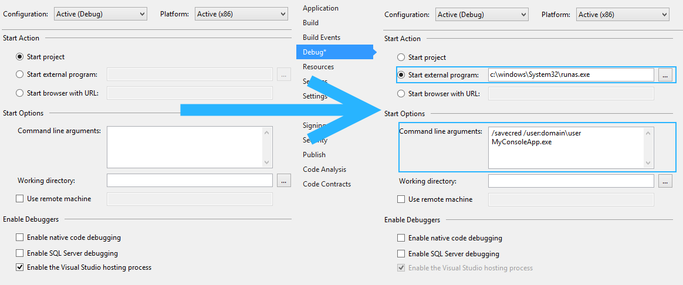Browse for external program runas.exe path
Viewport: 683px width, 285px height.
pyautogui.click(x=665, y=75)
